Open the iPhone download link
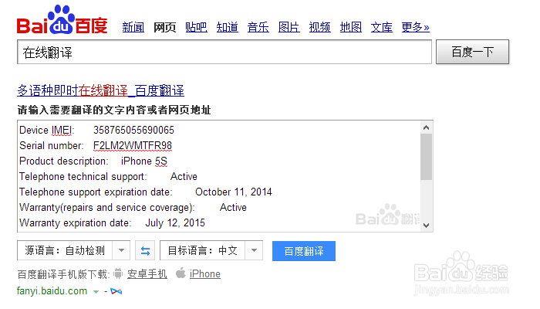Viewport: 540px width, 309px height. coord(205,273)
